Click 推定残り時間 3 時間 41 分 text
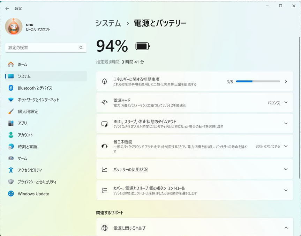 tap(120, 62)
